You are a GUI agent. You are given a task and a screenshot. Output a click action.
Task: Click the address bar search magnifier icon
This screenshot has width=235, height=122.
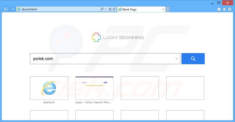[x=102, y=9]
